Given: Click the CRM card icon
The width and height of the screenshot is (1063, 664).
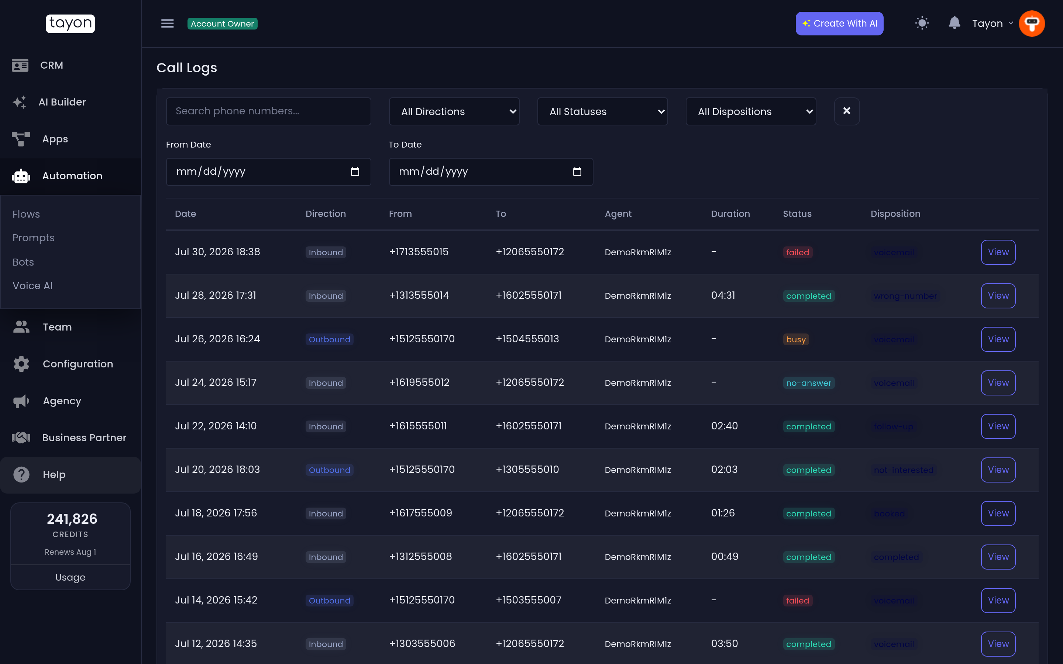Looking at the screenshot, I should [20, 65].
